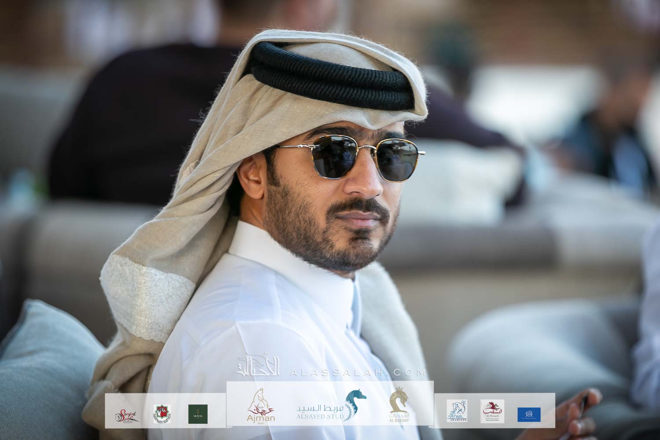
Task: Select the Al Shaqab sponsor logo
Action: point(492,411)
